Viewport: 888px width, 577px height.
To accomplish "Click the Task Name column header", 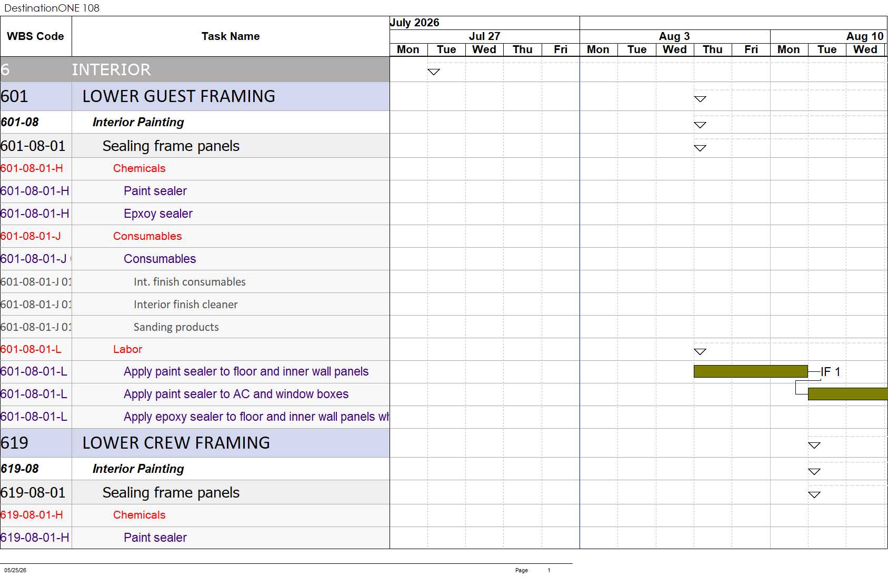I will (231, 36).
